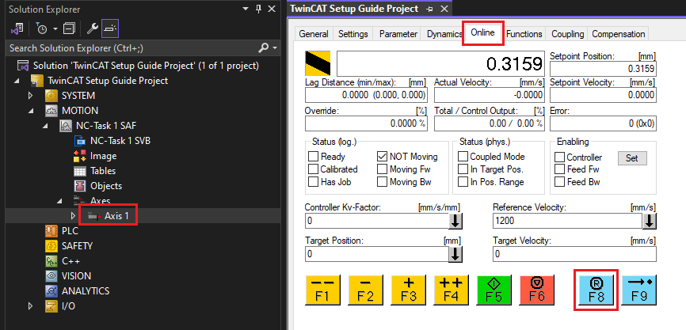Click the F4 fast forward jog button
This screenshot has width=686, height=330.
pyautogui.click(x=451, y=290)
